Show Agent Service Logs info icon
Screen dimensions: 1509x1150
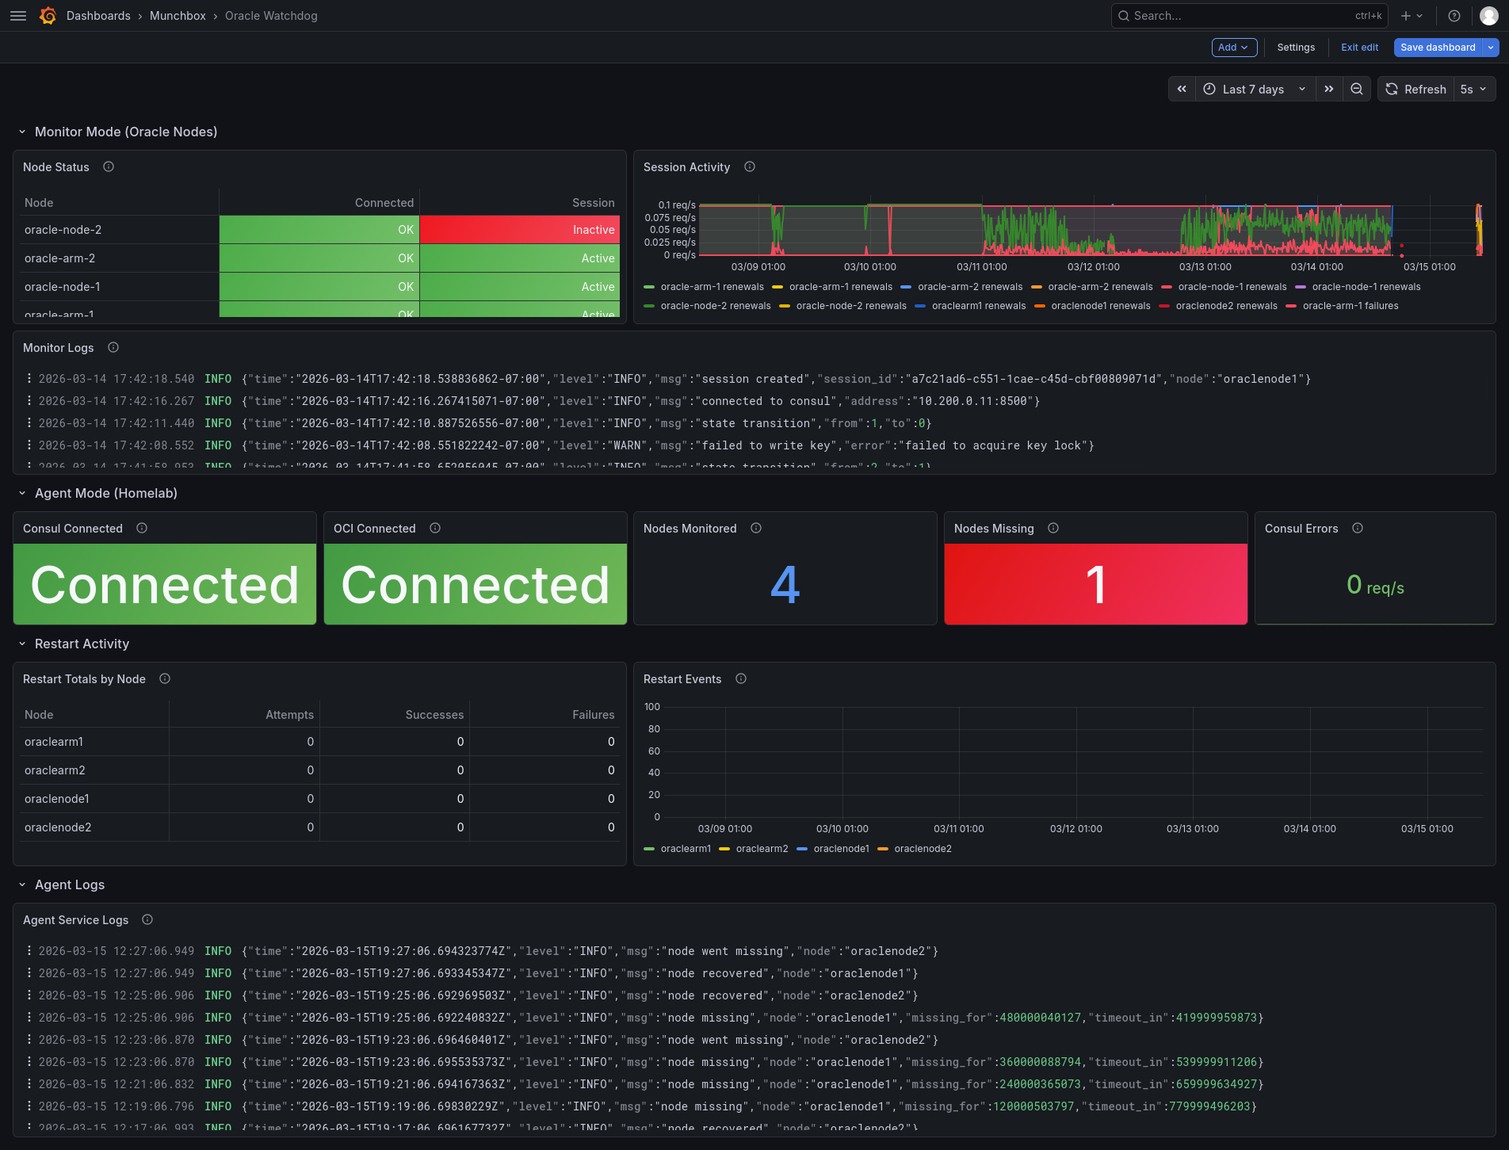pos(147,920)
